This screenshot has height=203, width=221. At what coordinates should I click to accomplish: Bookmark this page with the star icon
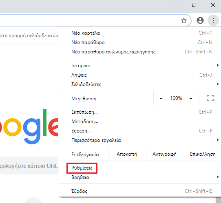coord(184,20)
